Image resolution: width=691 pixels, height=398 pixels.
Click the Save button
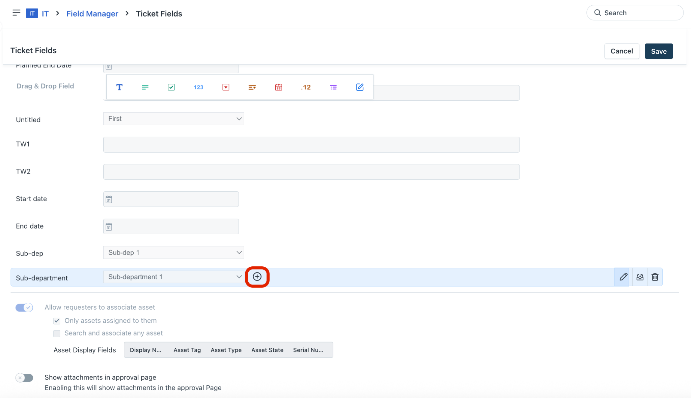coord(659,51)
